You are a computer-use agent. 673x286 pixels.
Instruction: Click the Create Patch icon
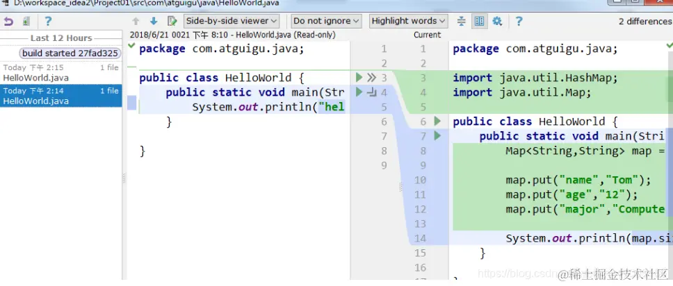[26, 21]
